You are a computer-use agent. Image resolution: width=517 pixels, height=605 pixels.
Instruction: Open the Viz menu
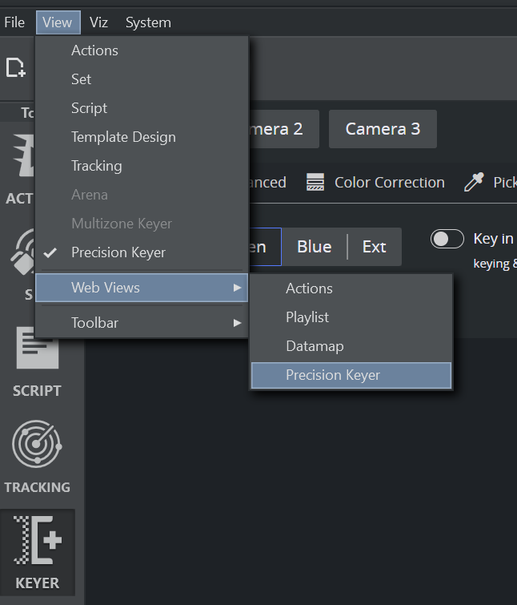click(98, 22)
